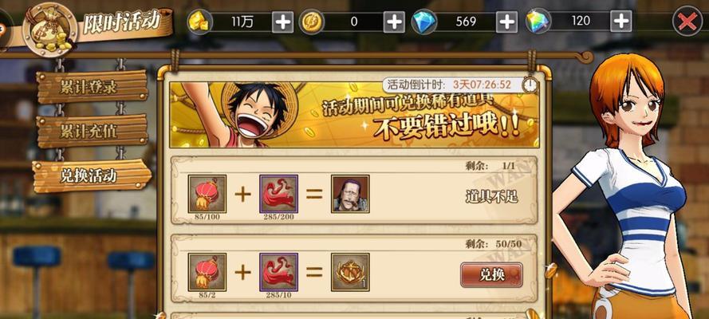Tap the blue diamond currency icon

coord(424,22)
